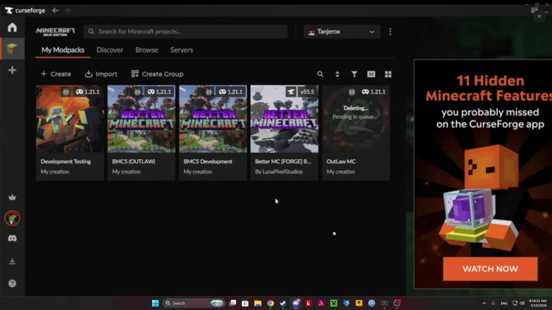Click the tray microphone icon

(494, 303)
